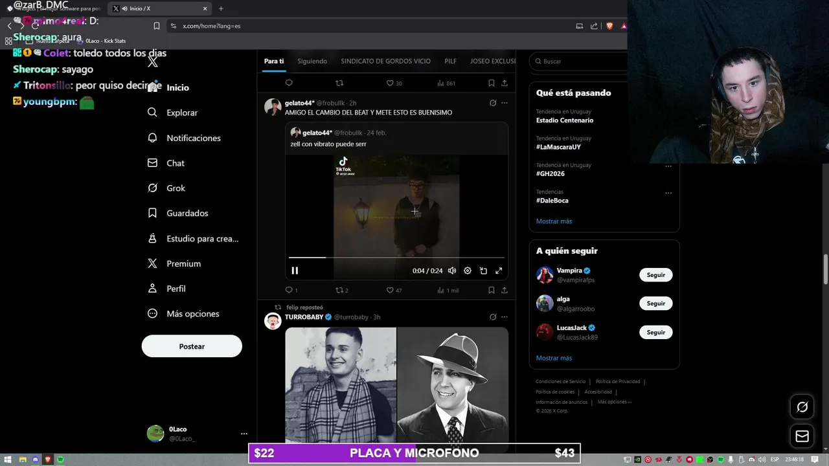
Task: Open floating Grok button at bottom right
Action: coord(802,407)
